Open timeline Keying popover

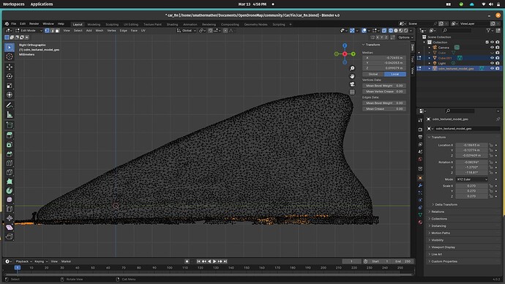(x=40, y=261)
